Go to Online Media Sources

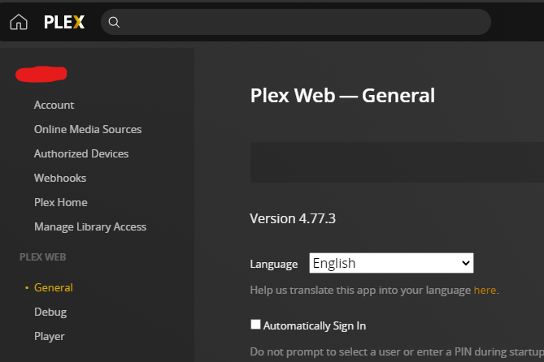pos(88,129)
